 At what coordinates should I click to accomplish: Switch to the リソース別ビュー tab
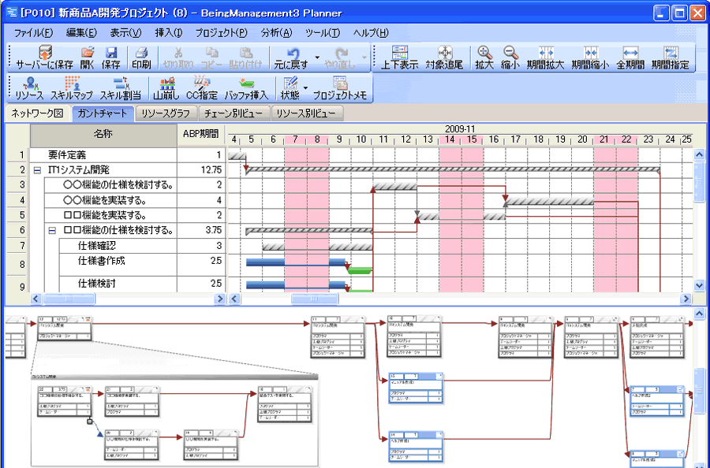coord(307,113)
